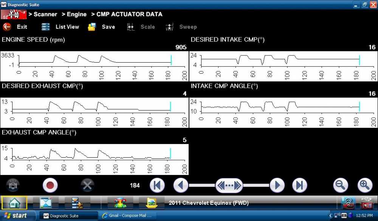Zoom out the graph view
This screenshot has height=221, width=378.
pos(340,185)
